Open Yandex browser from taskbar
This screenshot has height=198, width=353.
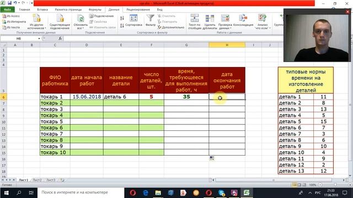183,193
